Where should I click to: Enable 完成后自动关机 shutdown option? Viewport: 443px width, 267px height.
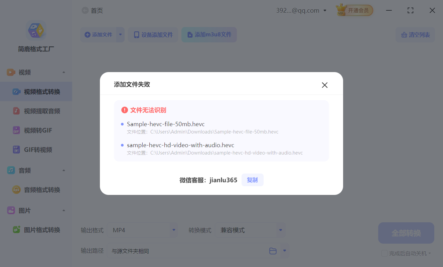coord(384,253)
